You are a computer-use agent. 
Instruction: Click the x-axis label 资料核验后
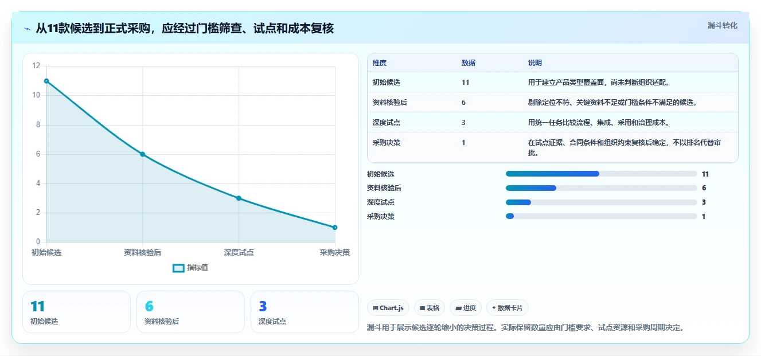(x=143, y=252)
